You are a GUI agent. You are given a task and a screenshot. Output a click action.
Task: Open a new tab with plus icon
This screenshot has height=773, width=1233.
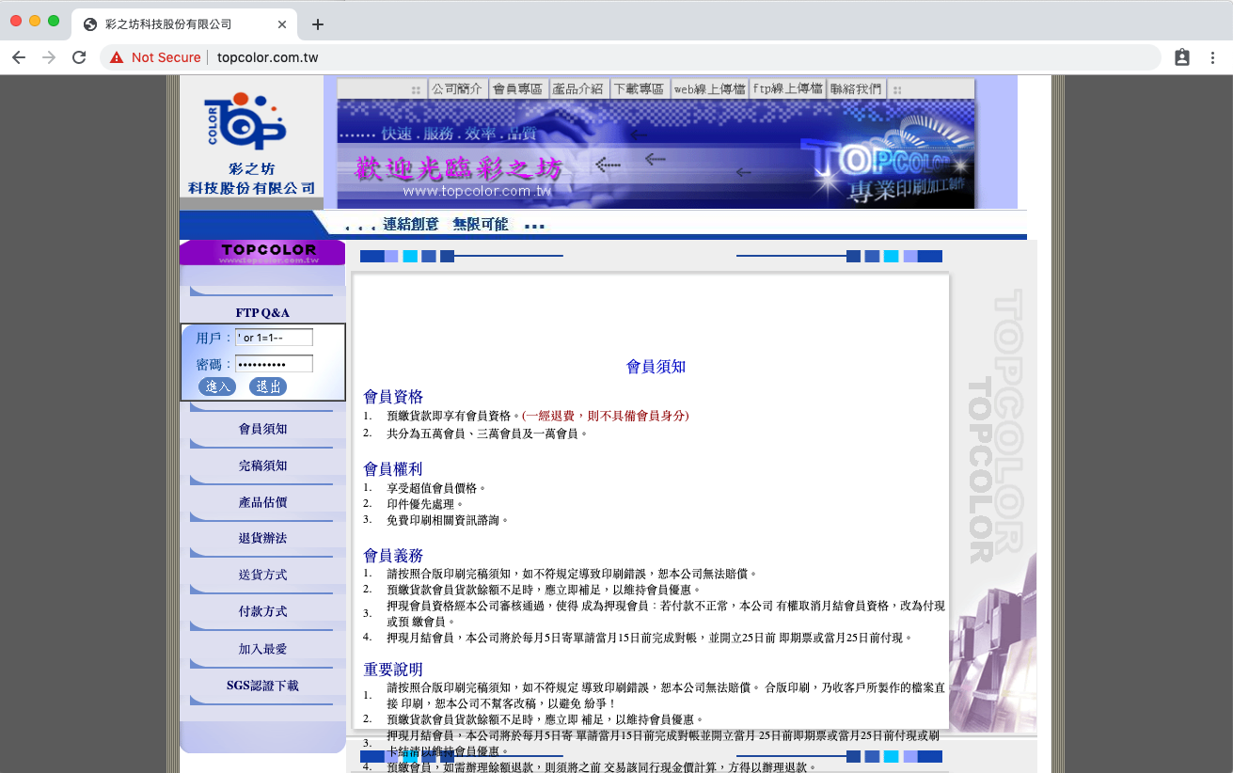tap(318, 24)
